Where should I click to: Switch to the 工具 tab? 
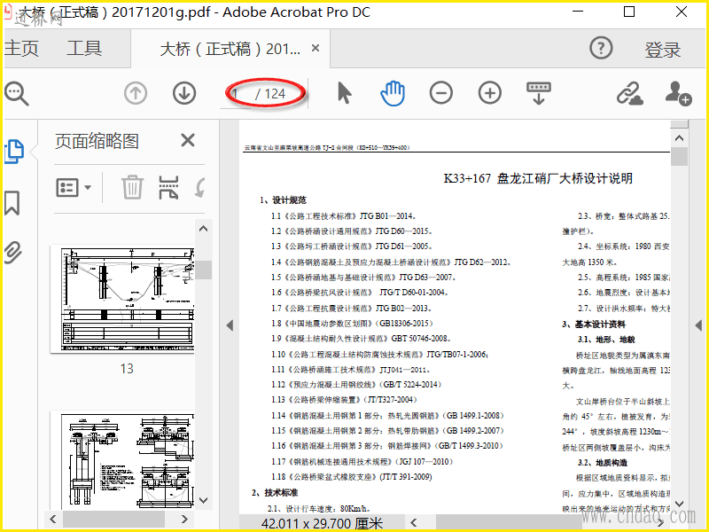tap(84, 48)
